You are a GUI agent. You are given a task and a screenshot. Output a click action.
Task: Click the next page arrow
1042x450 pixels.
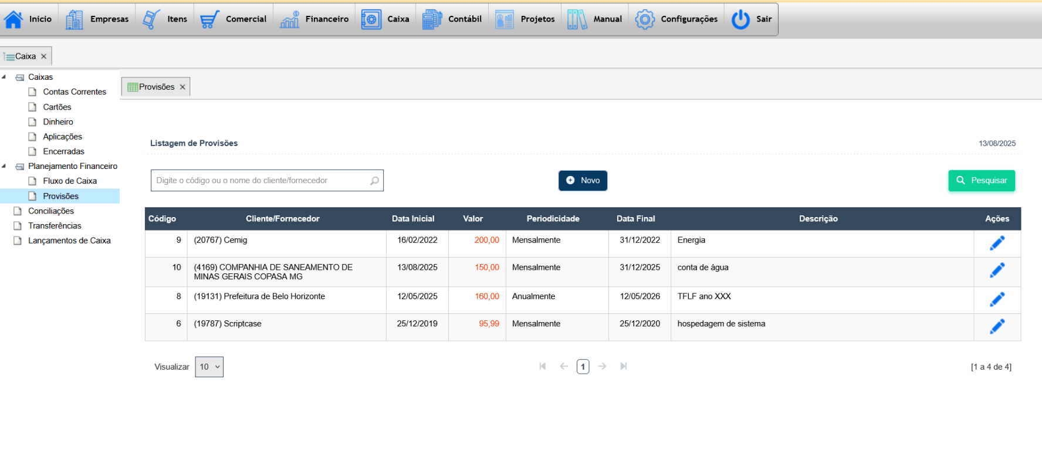tap(602, 366)
